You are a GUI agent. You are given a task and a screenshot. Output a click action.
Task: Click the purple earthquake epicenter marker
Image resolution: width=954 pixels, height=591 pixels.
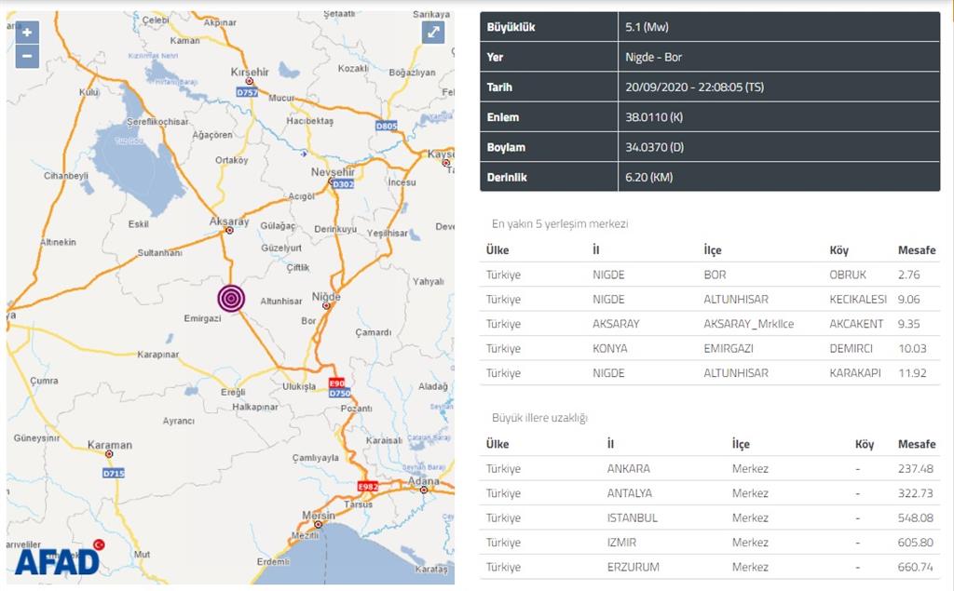pos(231,299)
